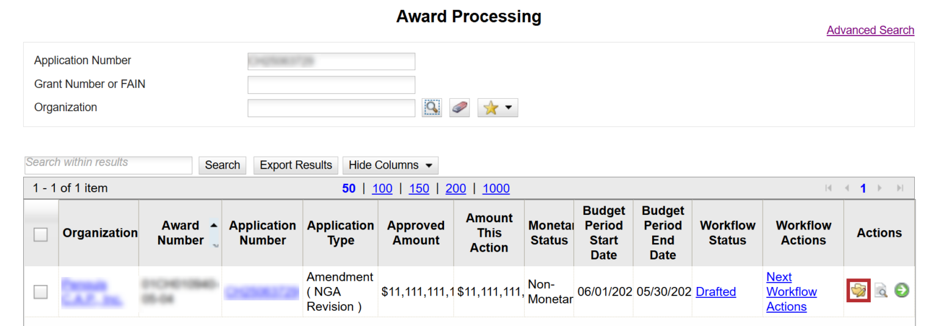The width and height of the screenshot is (938, 326).
Task: Expand the Hide Columns dropdown
Action: pyautogui.click(x=390, y=165)
